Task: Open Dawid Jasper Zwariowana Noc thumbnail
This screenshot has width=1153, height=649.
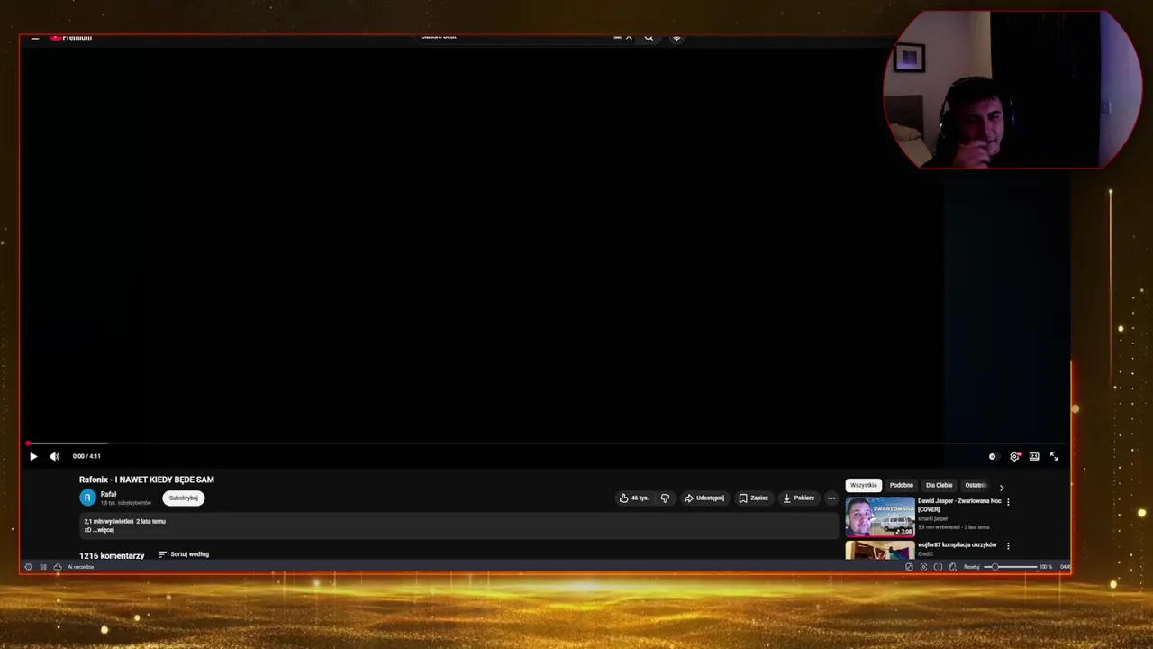Action: click(880, 516)
